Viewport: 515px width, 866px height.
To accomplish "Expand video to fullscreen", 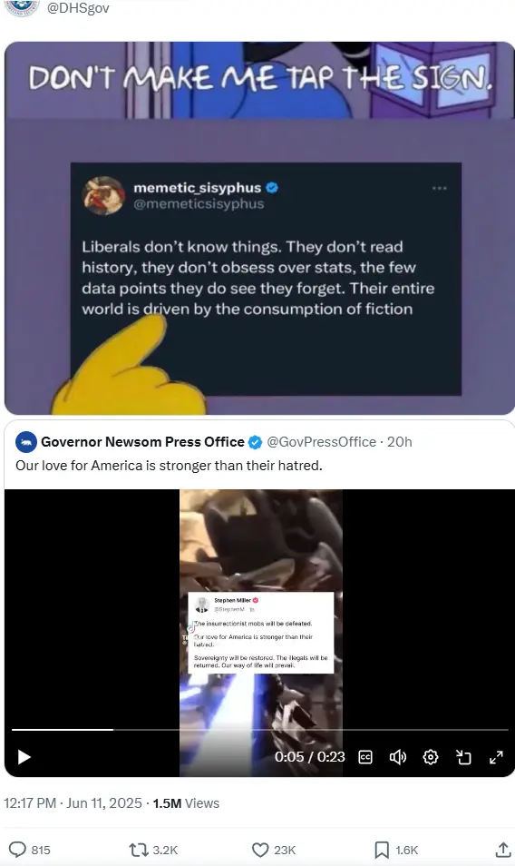I will click(x=496, y=757).
